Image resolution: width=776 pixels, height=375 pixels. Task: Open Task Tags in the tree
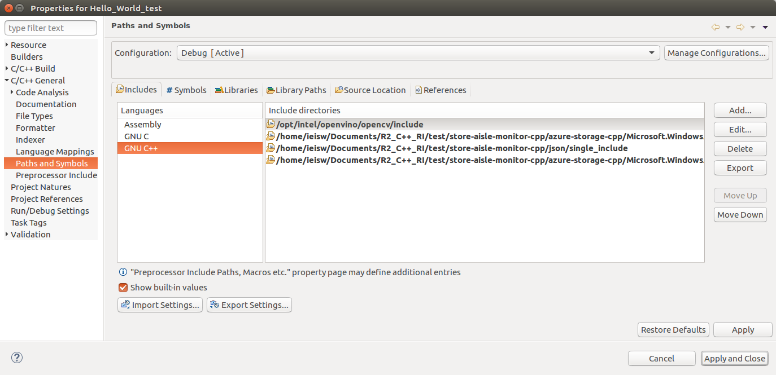pos(28,222)
